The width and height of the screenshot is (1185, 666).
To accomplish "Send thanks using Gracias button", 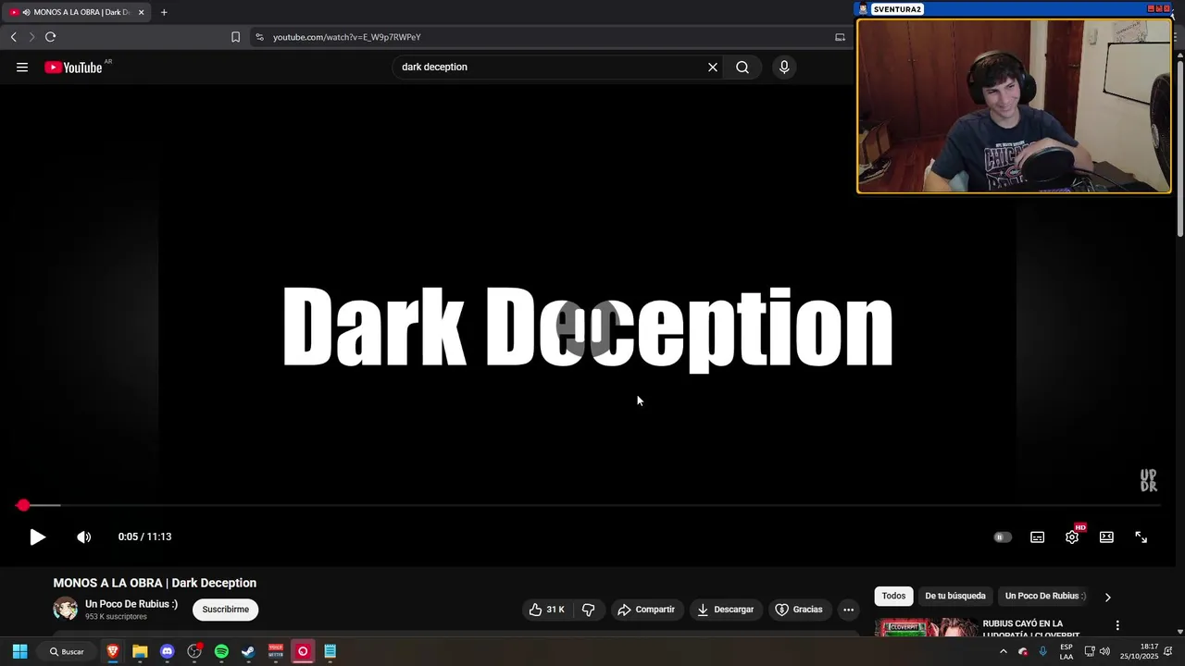I will (798, 610).
